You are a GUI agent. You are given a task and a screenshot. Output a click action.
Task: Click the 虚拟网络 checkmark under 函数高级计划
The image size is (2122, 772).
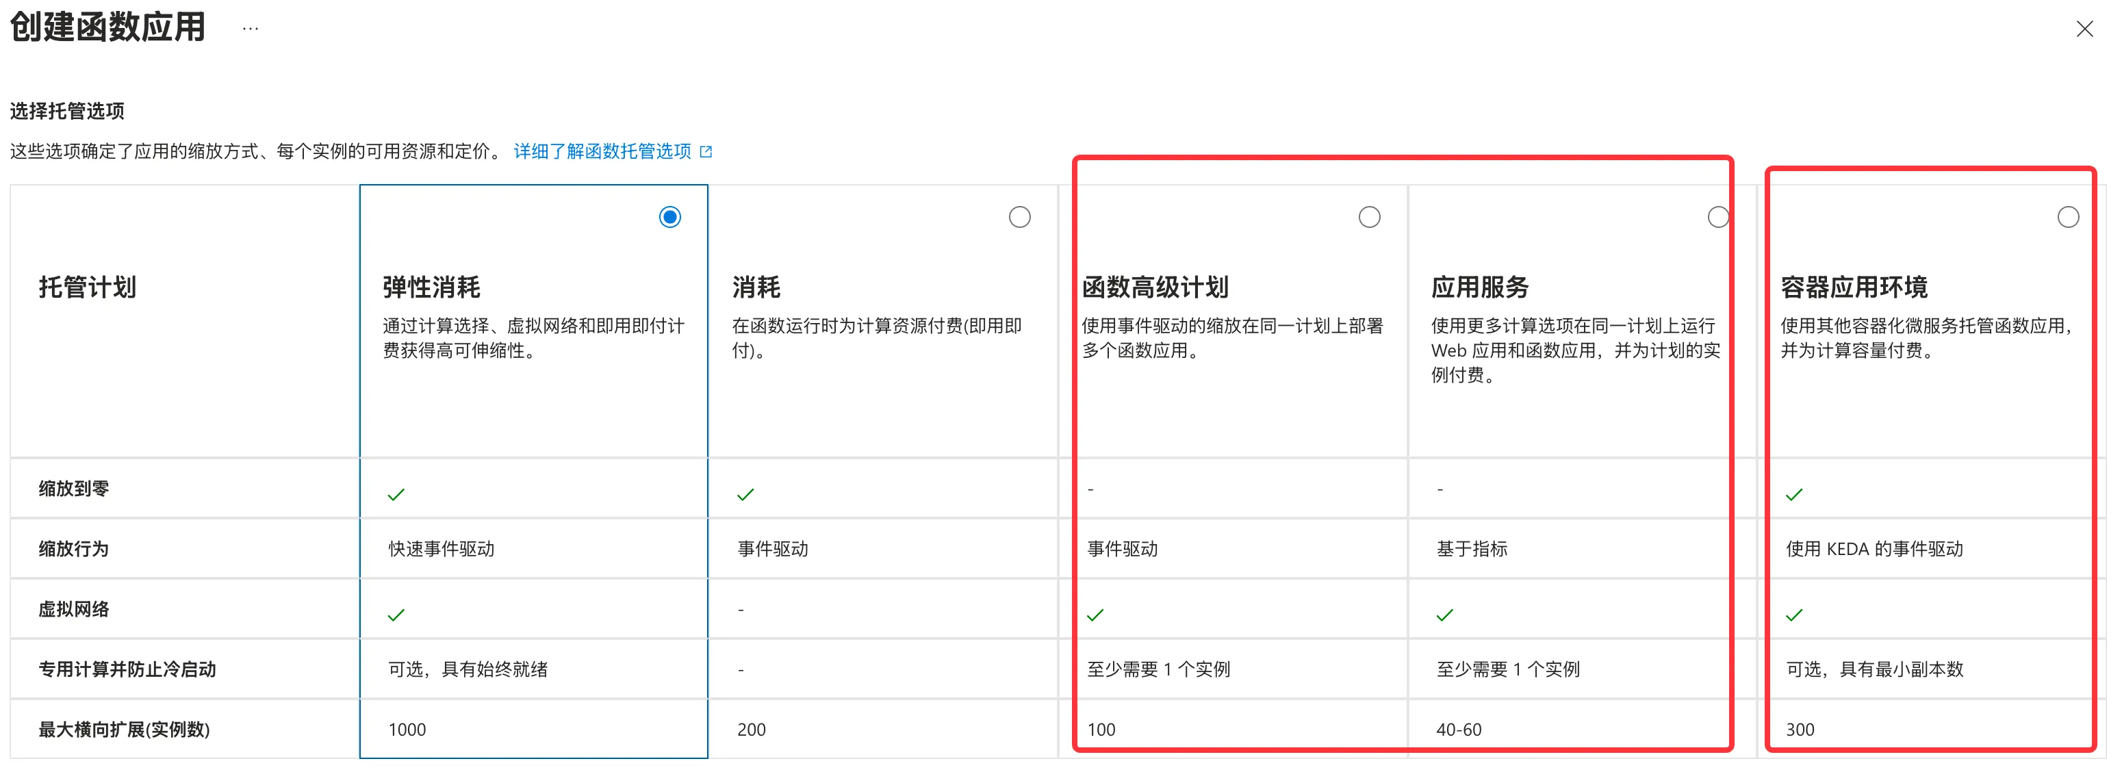click(1095, 615)
